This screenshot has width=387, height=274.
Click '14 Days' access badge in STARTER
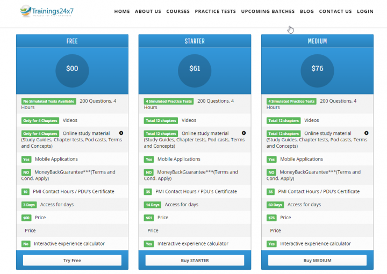tap(153, 205)
